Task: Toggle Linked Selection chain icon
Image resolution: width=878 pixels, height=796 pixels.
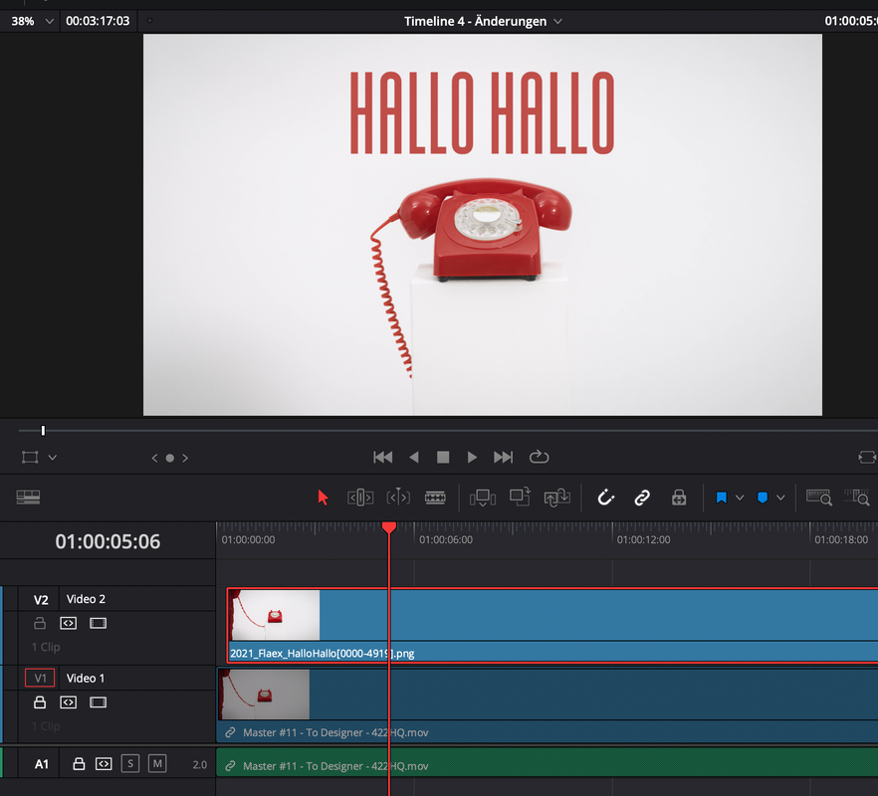Action: point(642,497)
